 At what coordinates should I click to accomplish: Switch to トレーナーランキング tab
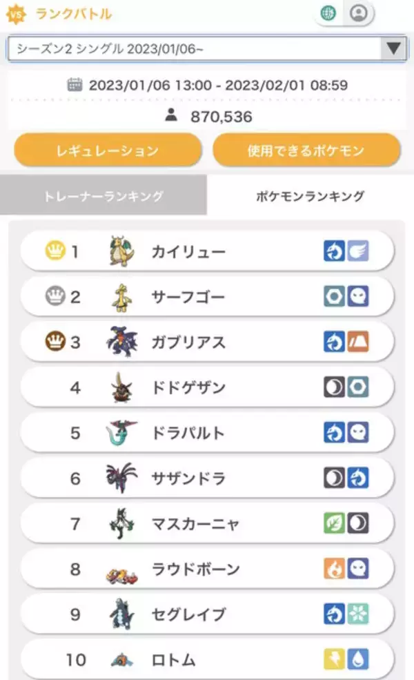(x=103, y=196)
